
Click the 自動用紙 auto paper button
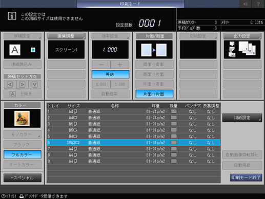point(242,165)
